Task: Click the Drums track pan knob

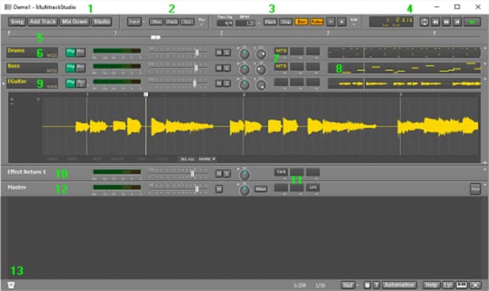Action: click(244, 54)
